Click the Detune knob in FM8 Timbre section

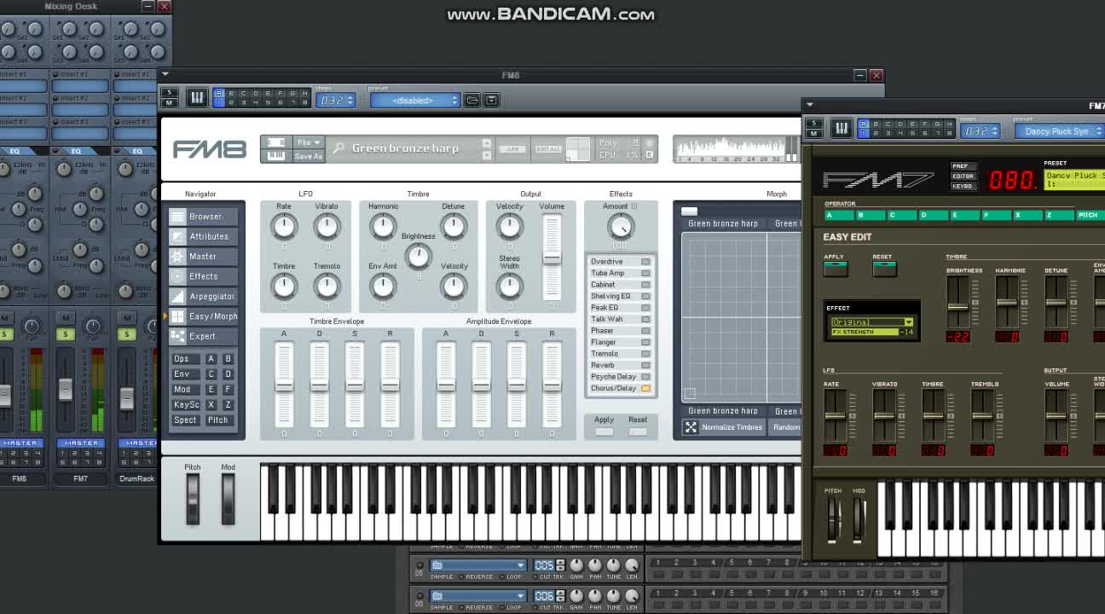[454, 226]
